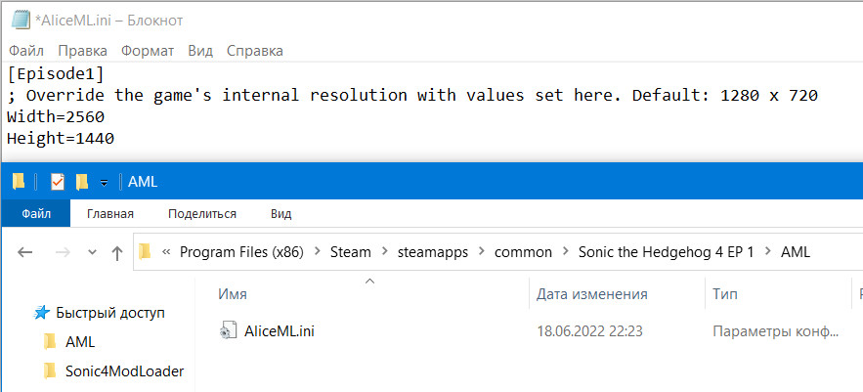The image size is (863, 392).
Task: Click the back arrow in Explorer navigation
Action: tap(26, 252)
